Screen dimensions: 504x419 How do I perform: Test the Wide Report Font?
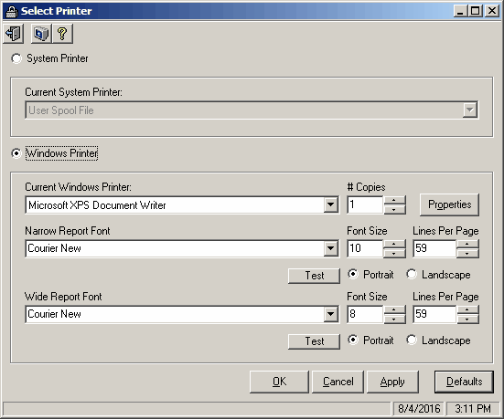(314, 341)
